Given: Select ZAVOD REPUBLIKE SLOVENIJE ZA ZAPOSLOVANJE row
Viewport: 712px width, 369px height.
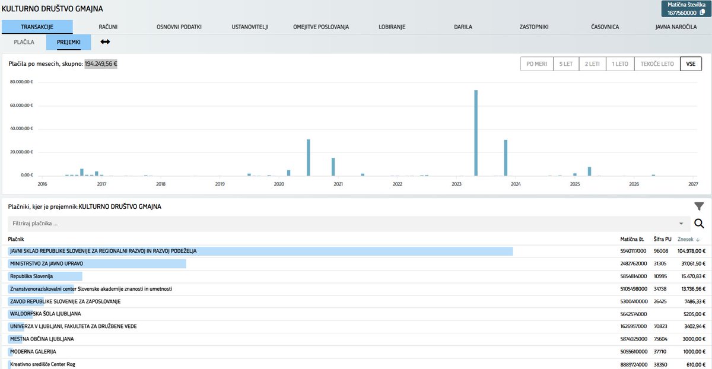Looking at the screenshot, I should (x=356, y=301).
